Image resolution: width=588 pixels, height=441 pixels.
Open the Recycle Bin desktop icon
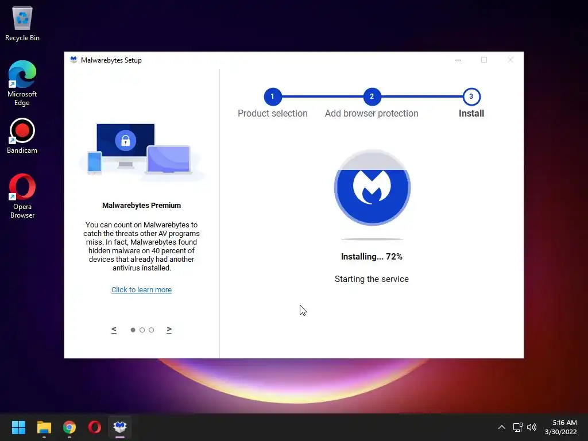(22, 23)
